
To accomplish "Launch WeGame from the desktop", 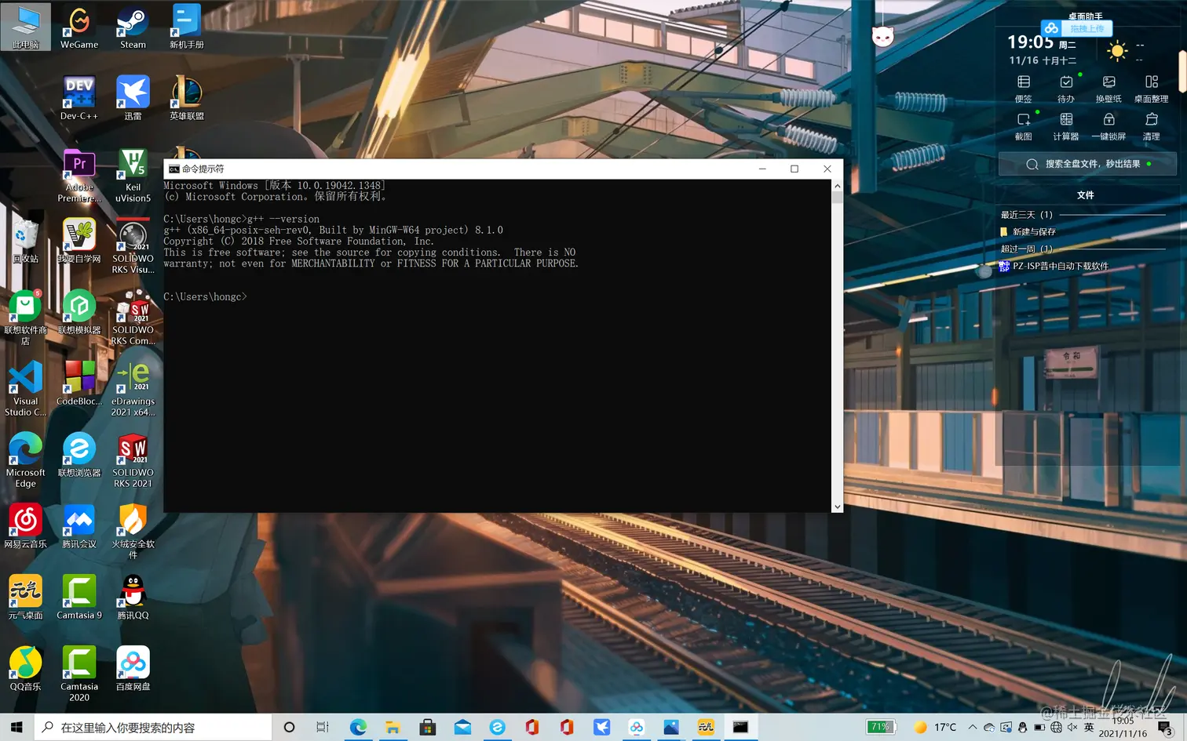I will (79, 27).
